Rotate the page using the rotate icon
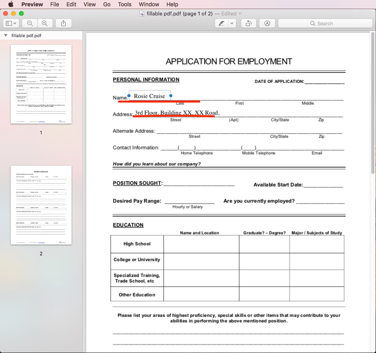The height and width of the screenshot is (353, 376). [x=248, y=23]
